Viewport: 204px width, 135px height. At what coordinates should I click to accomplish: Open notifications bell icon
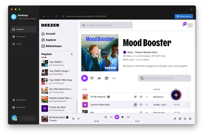[x=183, y=25]
